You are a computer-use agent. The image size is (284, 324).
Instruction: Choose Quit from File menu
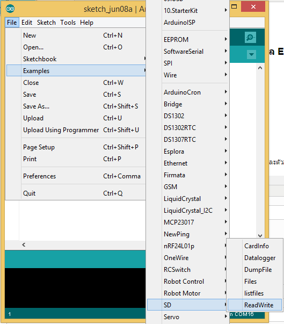coord(76,193)
